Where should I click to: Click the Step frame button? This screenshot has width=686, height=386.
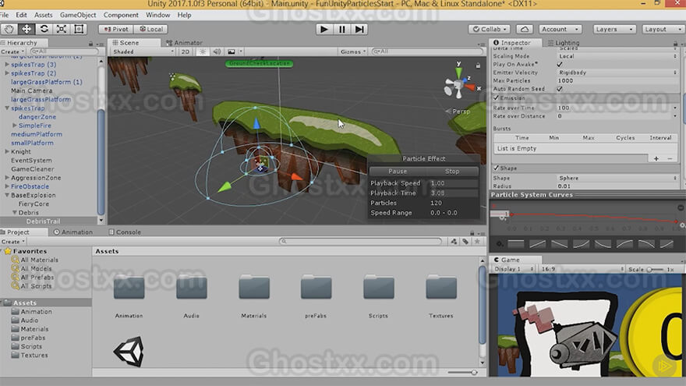coord(359,30)
